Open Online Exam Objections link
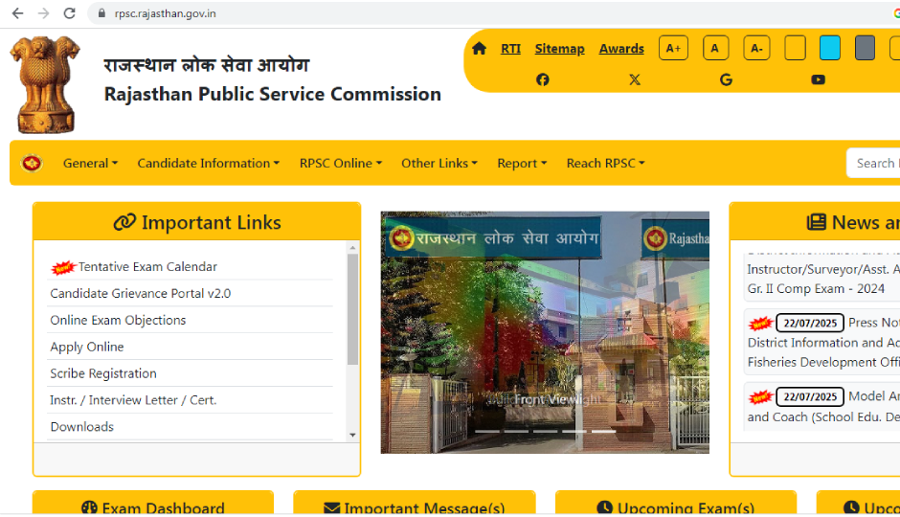This screenshot has height=517, width=900. coord(118,320)
